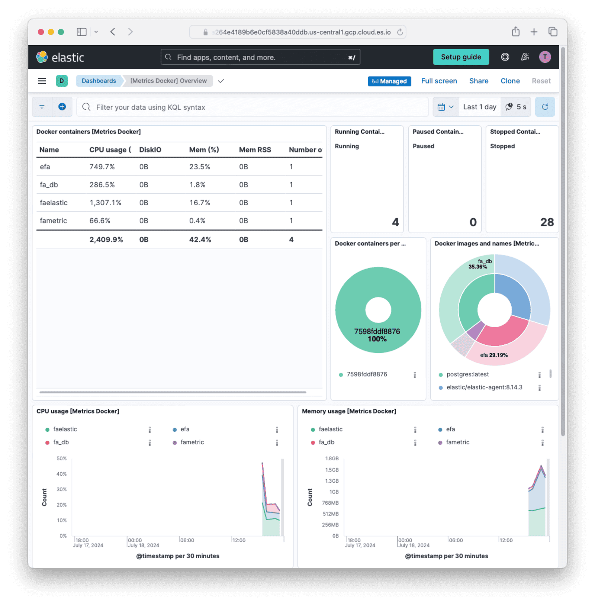Open options for postgres:latest legend item

(540, 375)
